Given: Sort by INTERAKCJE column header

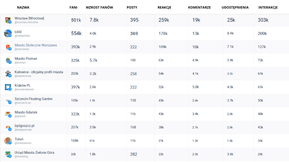Looking at the screenshot, I should (x=268, y=7).
